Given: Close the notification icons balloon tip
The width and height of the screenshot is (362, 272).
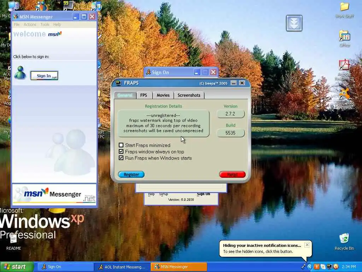Looking at the screenshot, I should (307, 245).
